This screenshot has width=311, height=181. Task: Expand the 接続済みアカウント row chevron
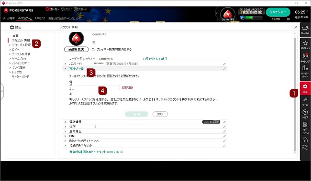[x=65, y=146]
